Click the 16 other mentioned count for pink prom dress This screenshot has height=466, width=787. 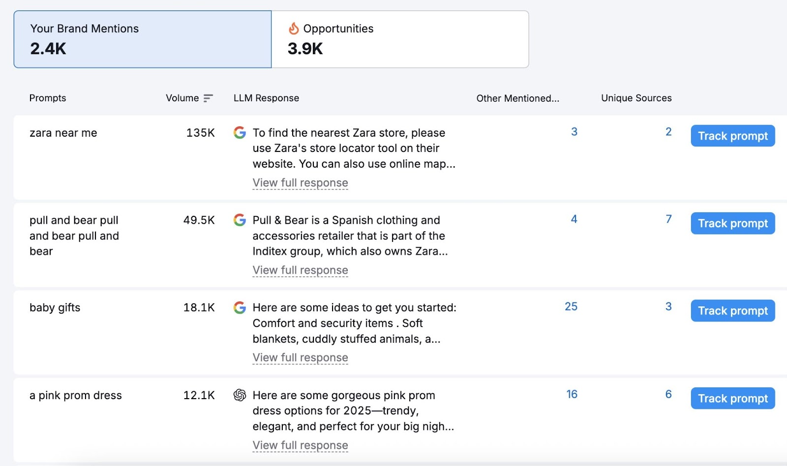571,394
